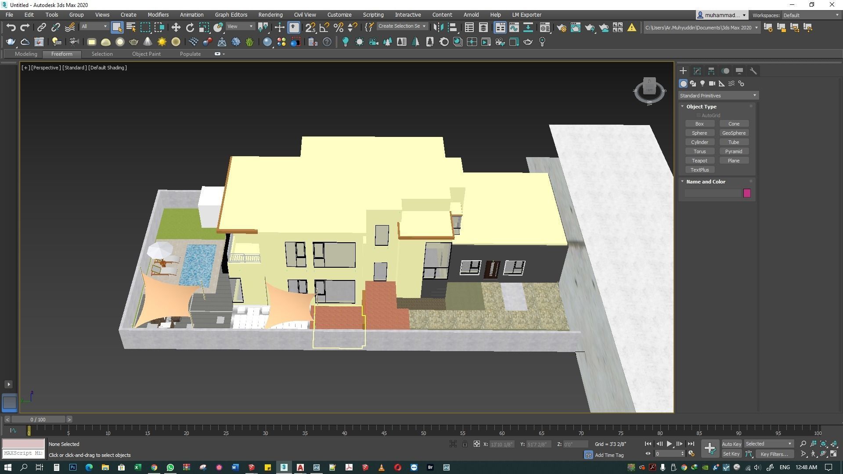
Task: Open the Rendering menu
Action: pyautogui.click(x=270, y=15)
